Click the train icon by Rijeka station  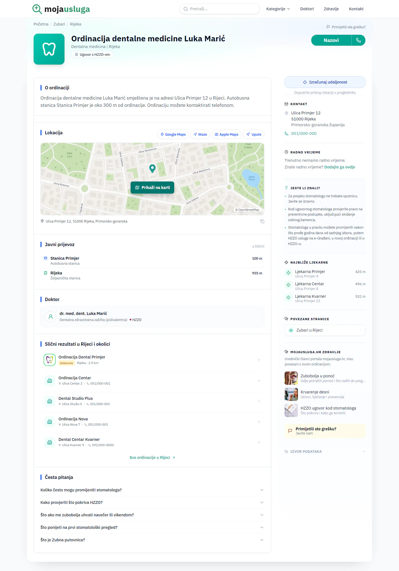[46, 273]
